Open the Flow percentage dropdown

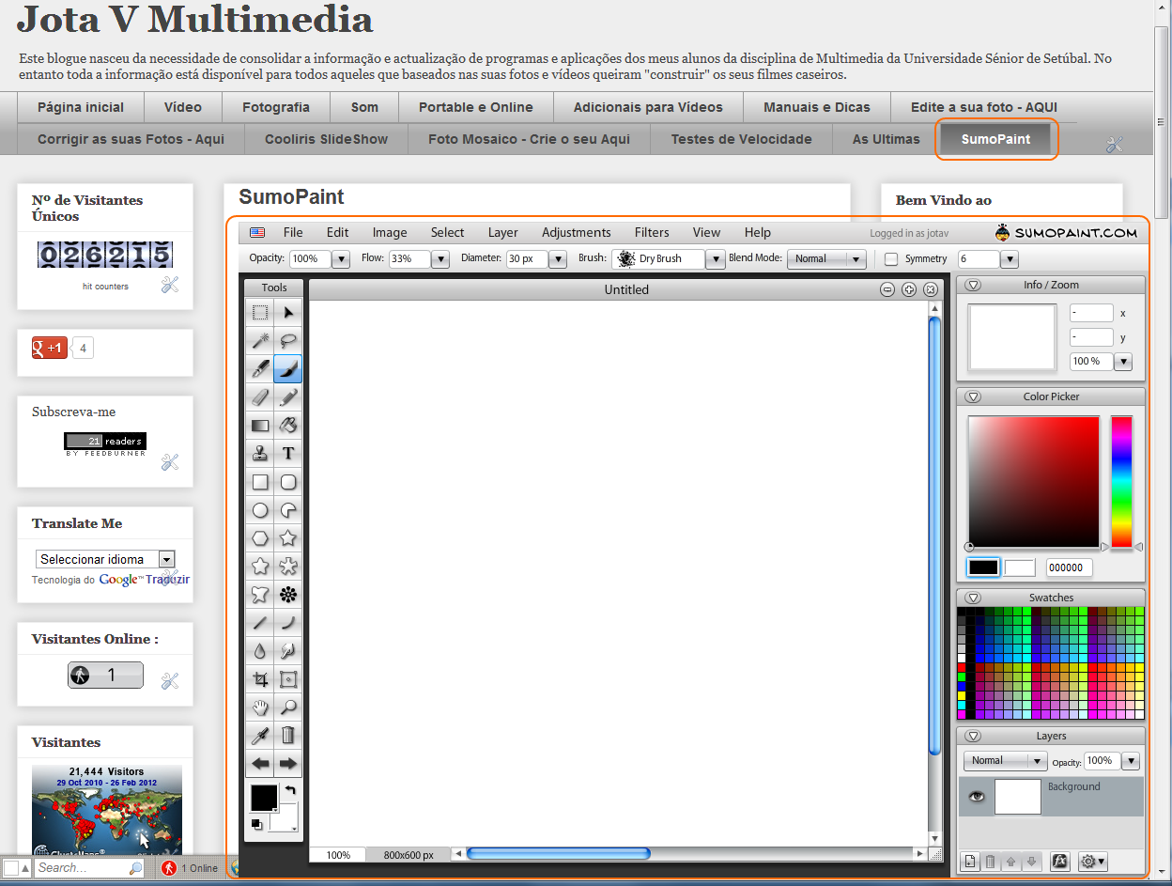coord(441,259)
